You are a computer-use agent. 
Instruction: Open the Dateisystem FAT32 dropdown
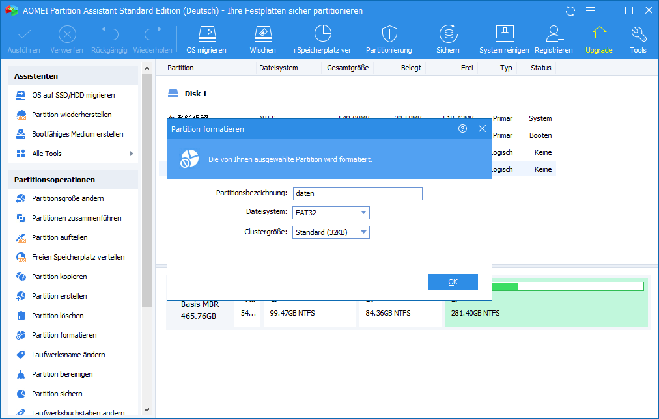pos(331,213)
